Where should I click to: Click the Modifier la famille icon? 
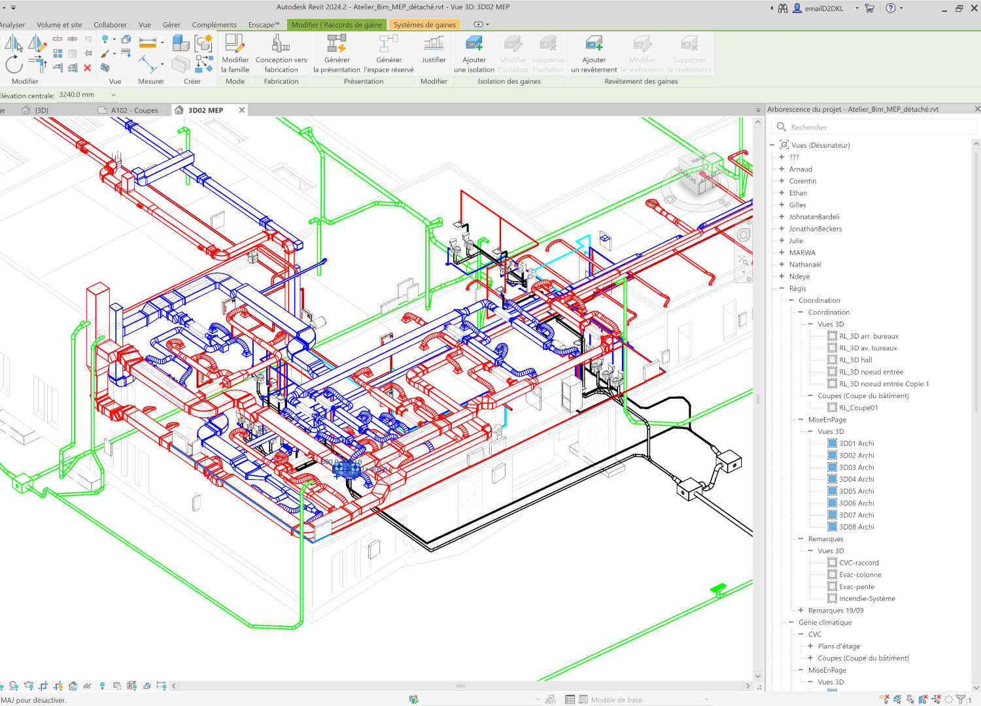tap(235, 44)
